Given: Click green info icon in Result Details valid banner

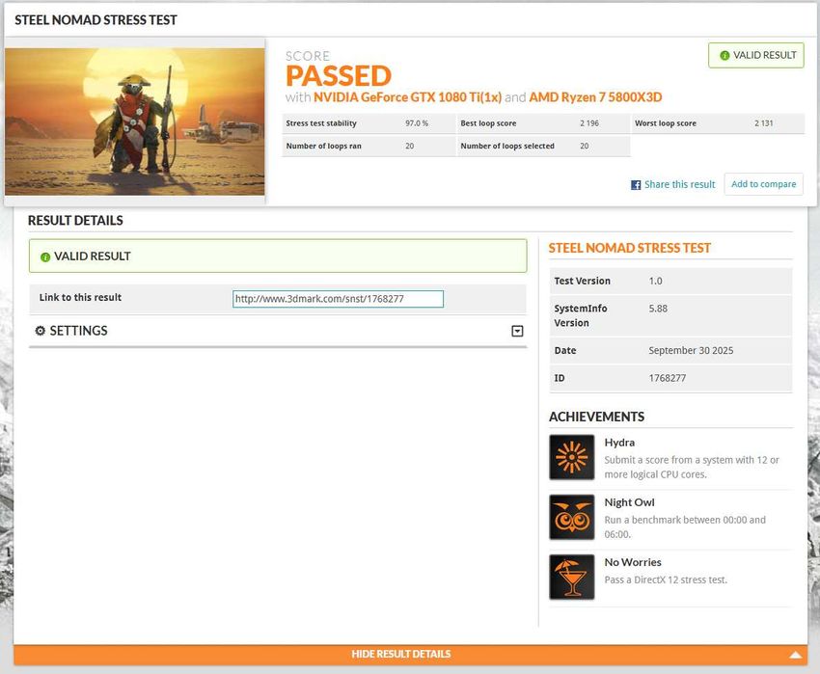Looking at the screenshot, I should 45,256.
